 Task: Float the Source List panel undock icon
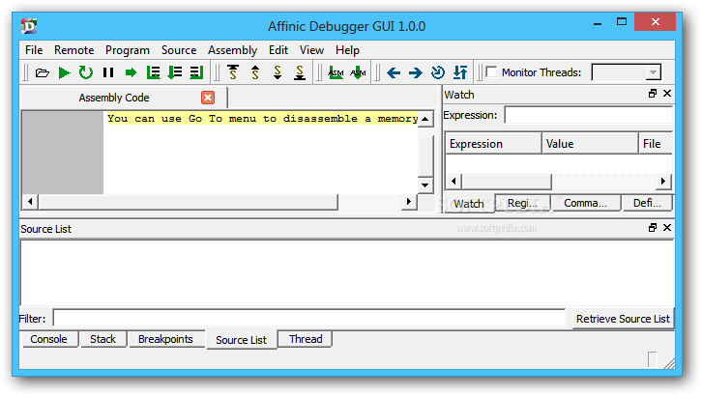[x=653, y=228]
